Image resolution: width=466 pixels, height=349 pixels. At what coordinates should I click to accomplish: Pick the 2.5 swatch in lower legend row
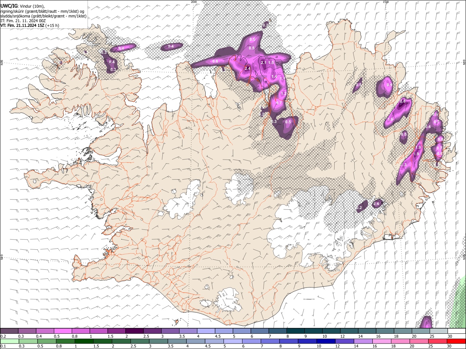pos(139,341)
